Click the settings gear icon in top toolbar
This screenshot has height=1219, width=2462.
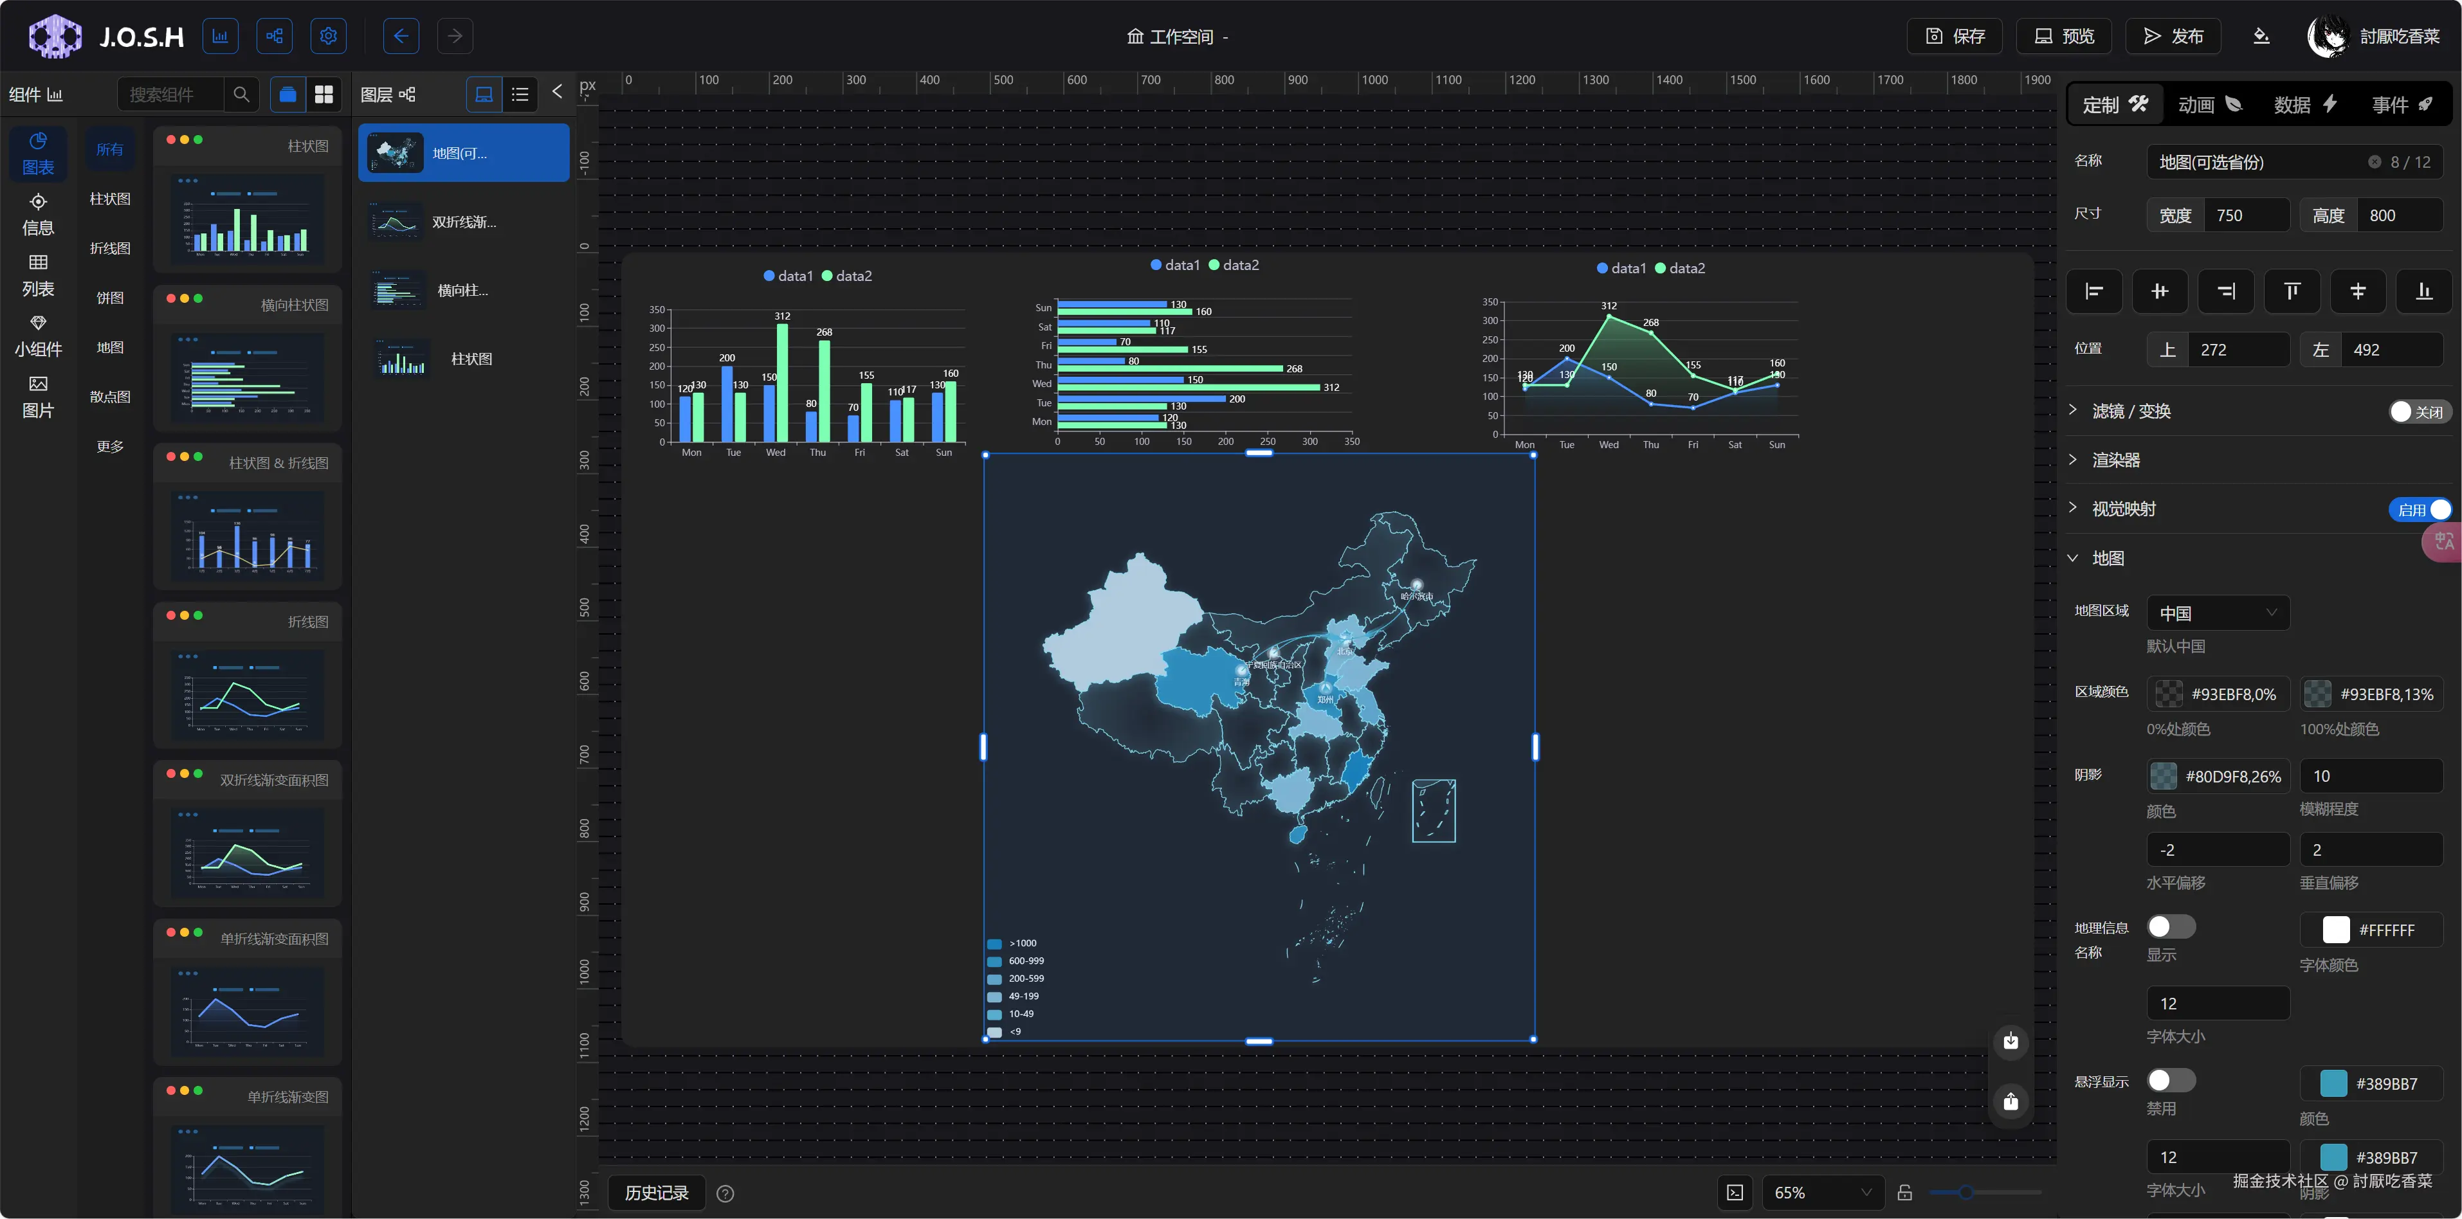328,36
